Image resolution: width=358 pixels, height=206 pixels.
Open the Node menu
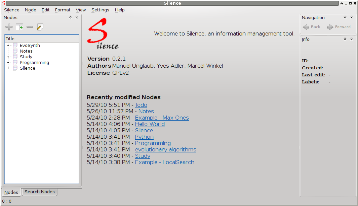[30, 10]
